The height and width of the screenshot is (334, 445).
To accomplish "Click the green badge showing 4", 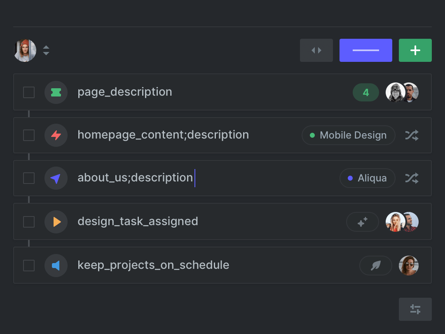I will 365,92.
